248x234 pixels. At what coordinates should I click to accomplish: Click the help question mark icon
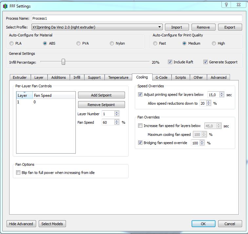coord(226,5)
